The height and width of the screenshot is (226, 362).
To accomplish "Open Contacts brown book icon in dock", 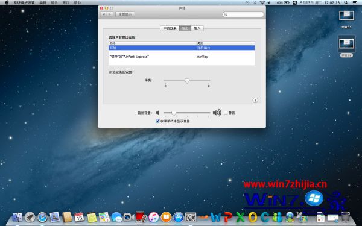I will tap(67, 217).
